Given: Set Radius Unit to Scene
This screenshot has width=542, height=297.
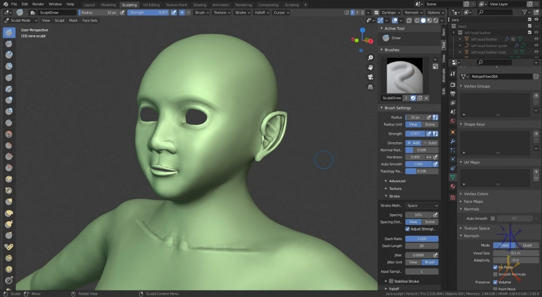Looking at the screenshot, I should click(430, 124).
